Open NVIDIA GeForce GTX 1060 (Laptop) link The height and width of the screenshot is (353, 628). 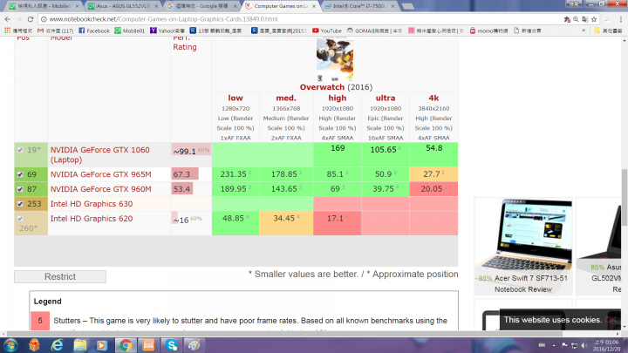pos(99,154)
